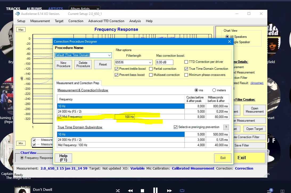Screen dimensions: 291x193
Task: Open the Advanced TTD Correction menu
Action: pos(106,21)
